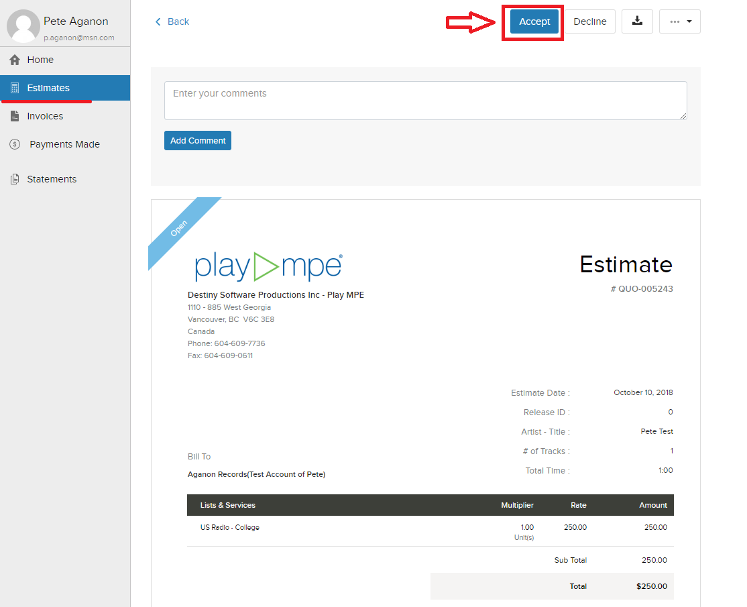Click the # of Tracks label
Image resolution: width=747 pixels, height=607 pixels.
click(546, 451)
